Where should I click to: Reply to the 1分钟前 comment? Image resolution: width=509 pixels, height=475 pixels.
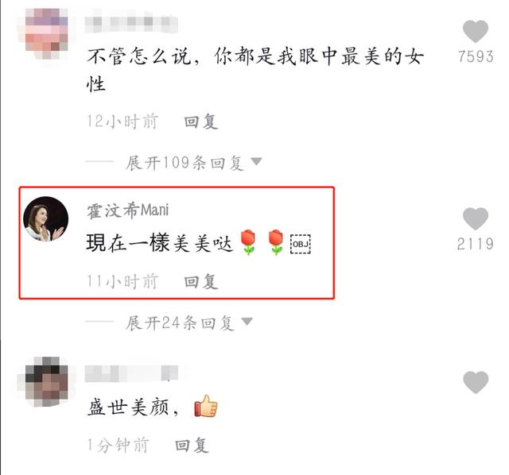[x=192, y=445]
